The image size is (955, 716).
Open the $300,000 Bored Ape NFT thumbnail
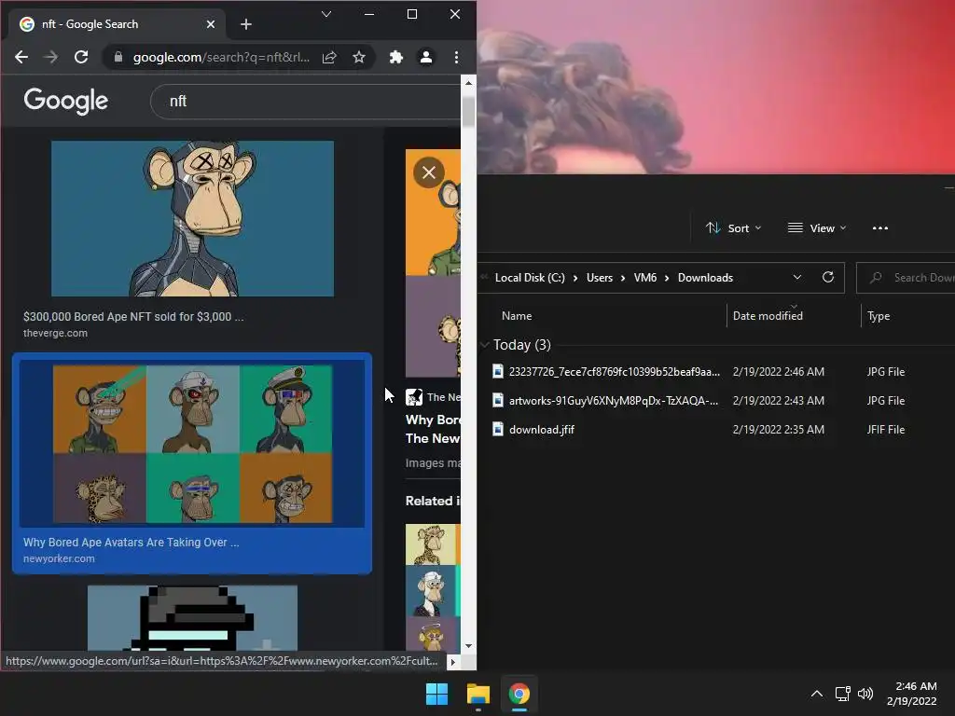click(192, 218)
